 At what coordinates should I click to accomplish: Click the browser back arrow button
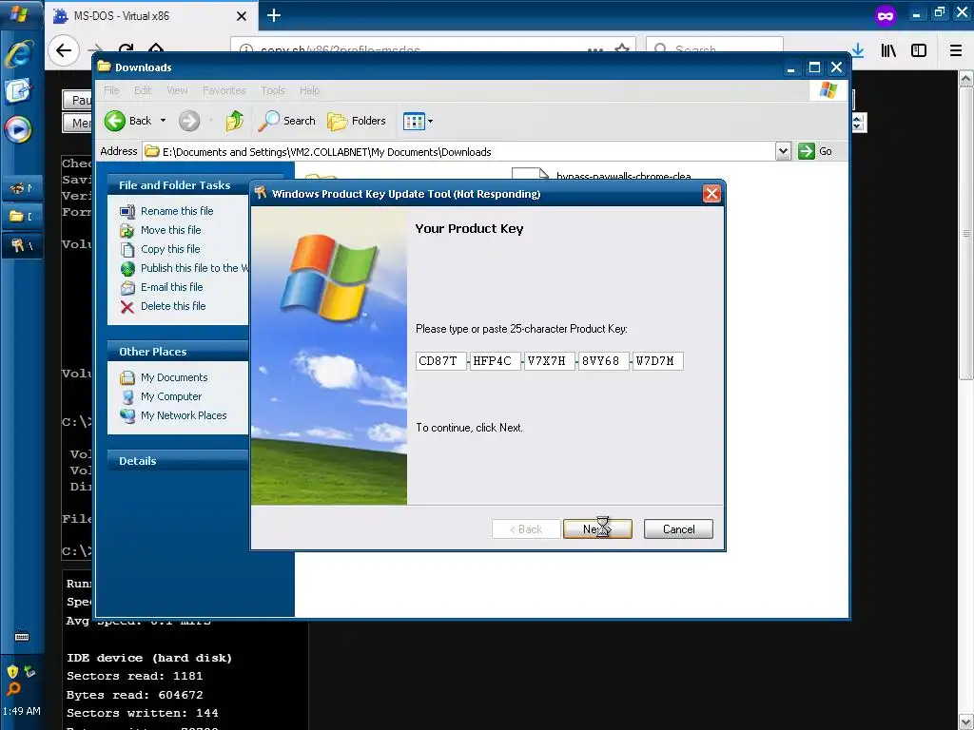64,50
